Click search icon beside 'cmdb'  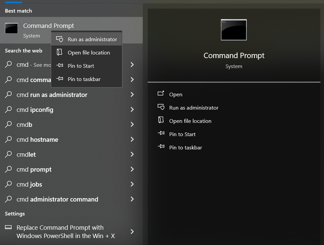(8, 124)
